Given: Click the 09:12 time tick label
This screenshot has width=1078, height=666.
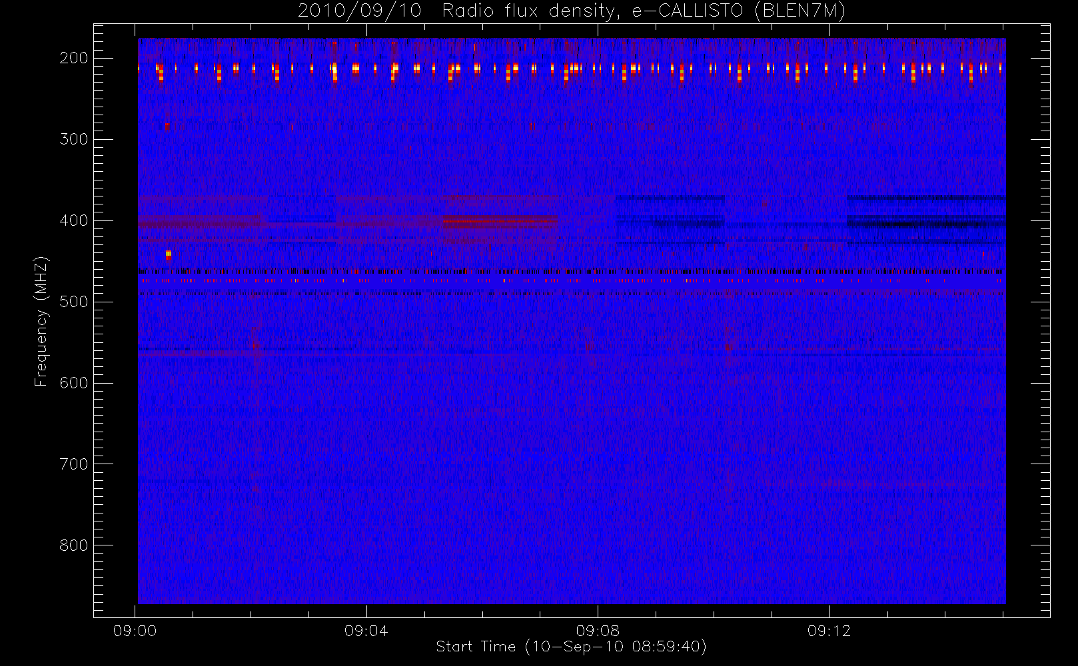Looking at the screenshot, I should [x=829, y=631].
